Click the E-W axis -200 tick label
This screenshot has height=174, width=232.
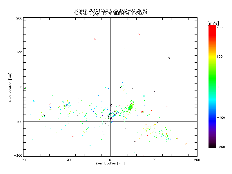pyautogui.click(x=23, y=160)
